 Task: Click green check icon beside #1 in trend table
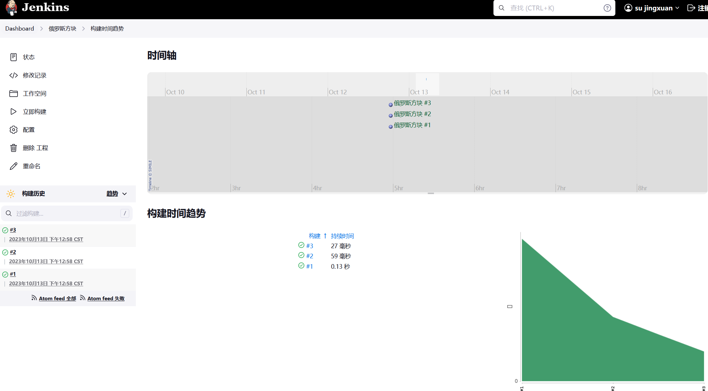pos(301,265)
